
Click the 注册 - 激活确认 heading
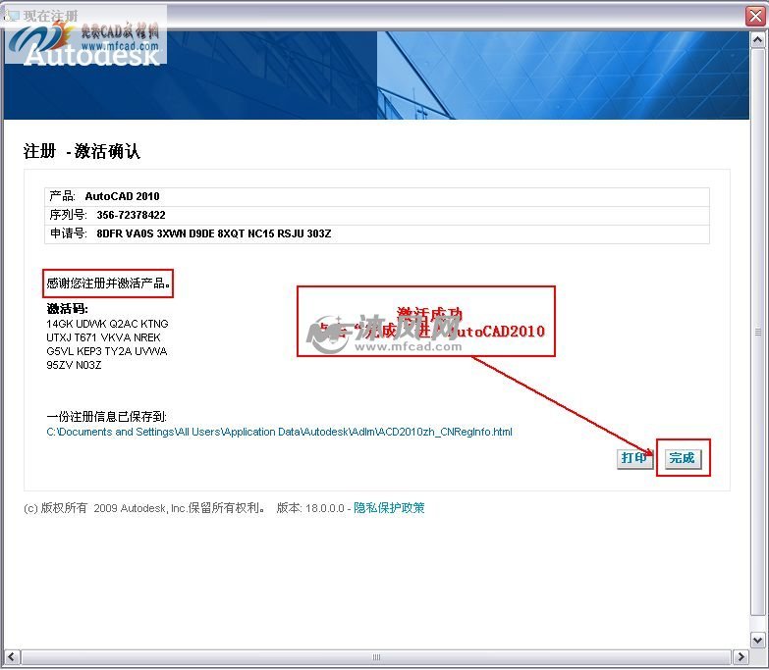pos(82,151)
